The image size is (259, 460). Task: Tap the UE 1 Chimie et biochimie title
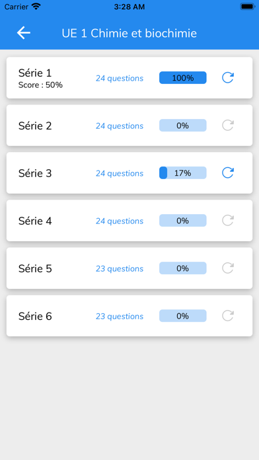(x=129, y=34)
